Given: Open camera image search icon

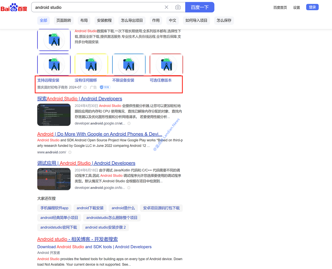Looking at the screenshot, I should tap(178, 7).
